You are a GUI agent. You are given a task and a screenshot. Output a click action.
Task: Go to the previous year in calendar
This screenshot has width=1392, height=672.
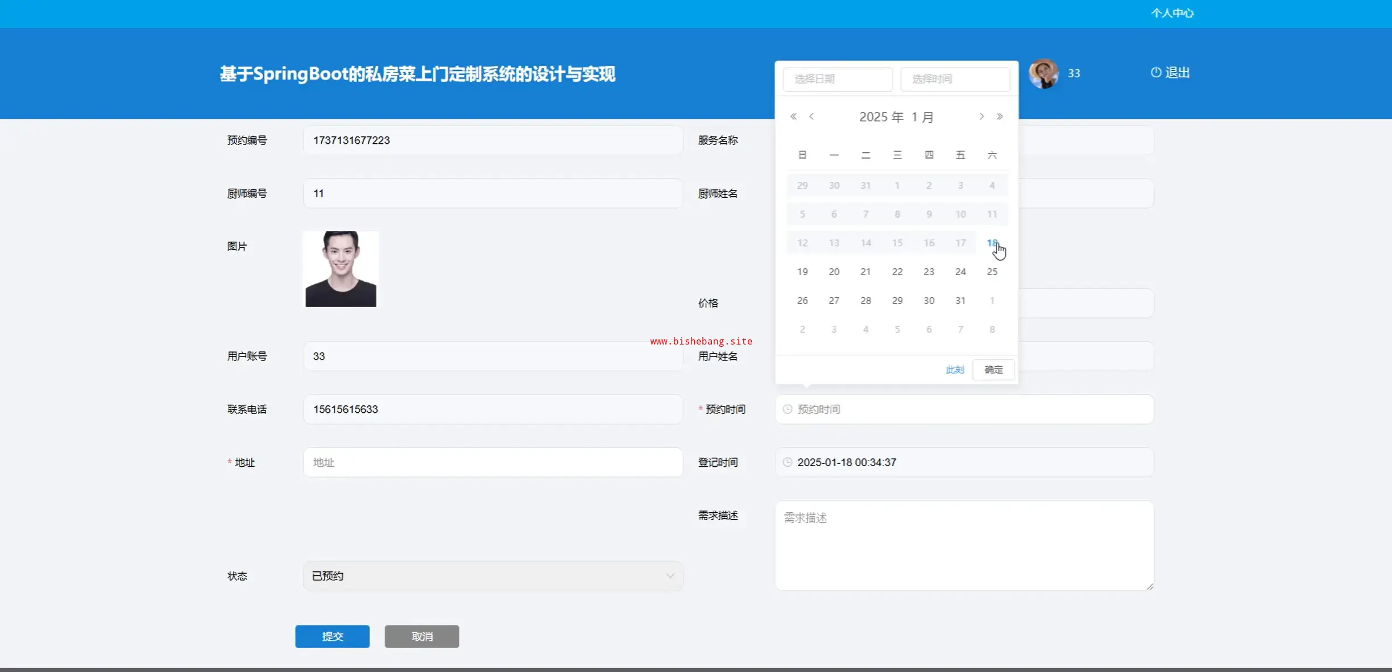793,117
